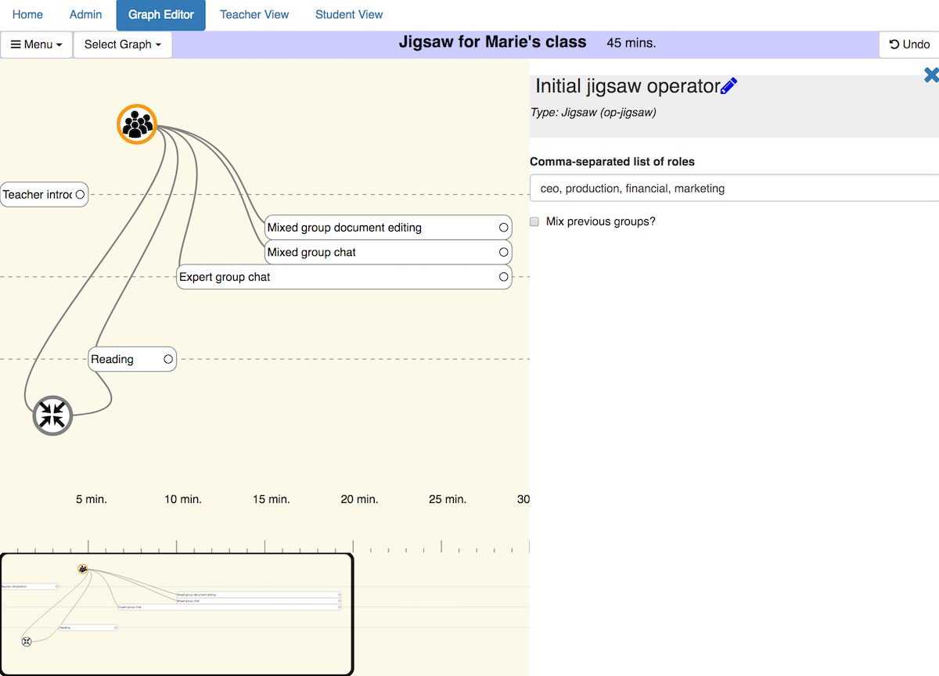Open the Select Graph dropdown
This screenshot has height=676, width=939.
[x=123, y=45]
